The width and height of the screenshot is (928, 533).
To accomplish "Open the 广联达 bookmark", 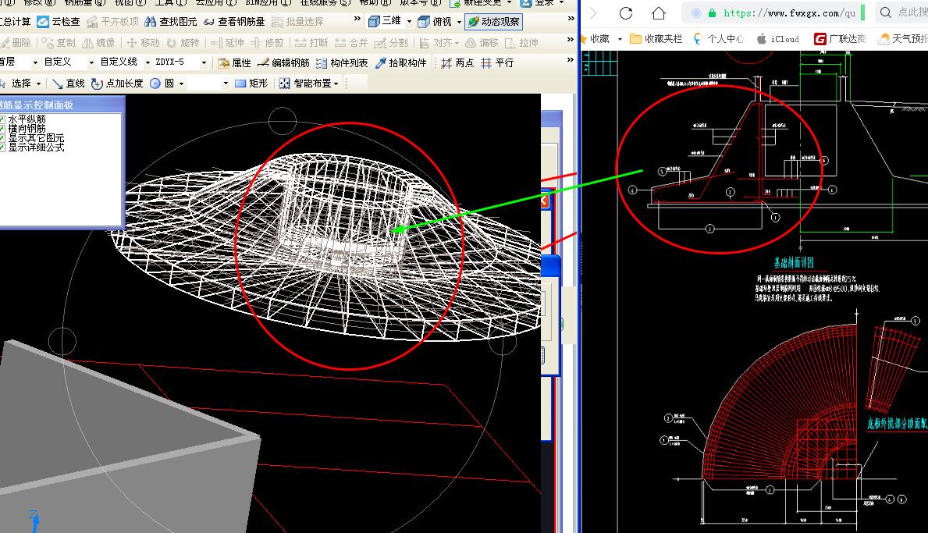I will tap(840, 39).
